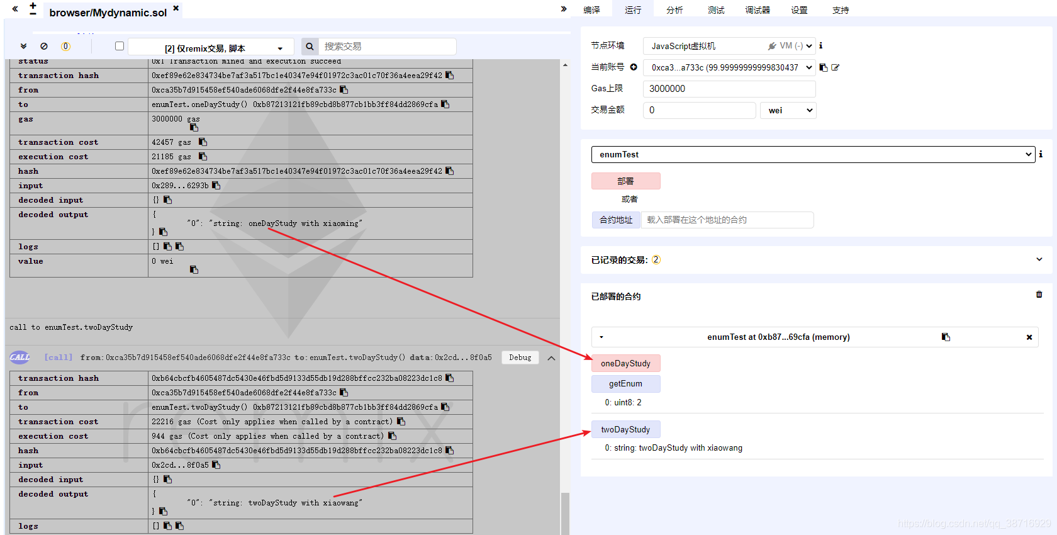Edit the transaction value amount field

pos(699,110)
